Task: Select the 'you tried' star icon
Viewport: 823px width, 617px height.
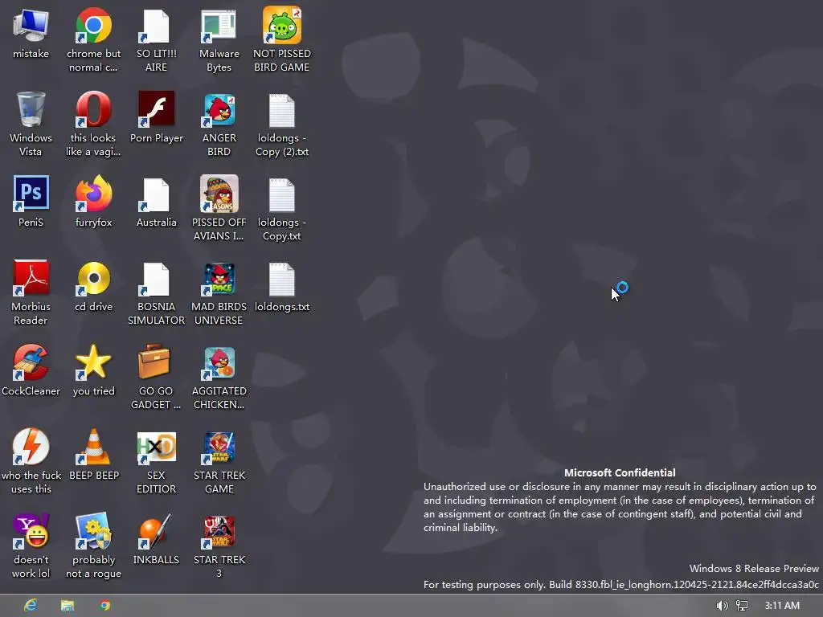Action: 93,362
